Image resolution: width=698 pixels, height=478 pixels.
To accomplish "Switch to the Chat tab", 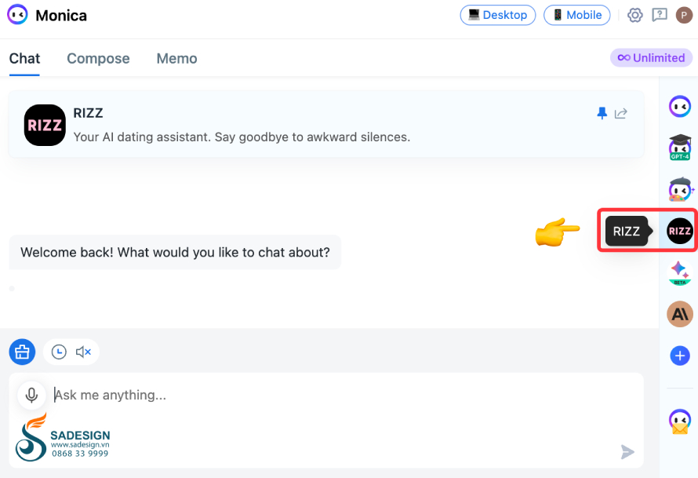I will pos(24,58).
